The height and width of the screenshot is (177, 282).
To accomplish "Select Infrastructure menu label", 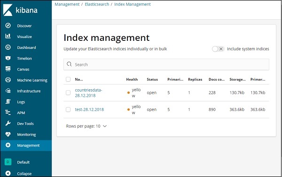I will pyautogui.click(x=29, y=91).
